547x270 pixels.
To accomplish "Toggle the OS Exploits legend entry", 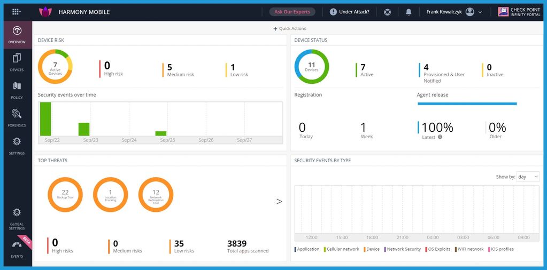I will tap(437, 249).
